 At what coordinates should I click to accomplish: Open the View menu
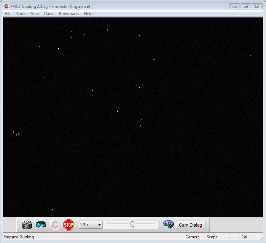click(x=35, y=14)
